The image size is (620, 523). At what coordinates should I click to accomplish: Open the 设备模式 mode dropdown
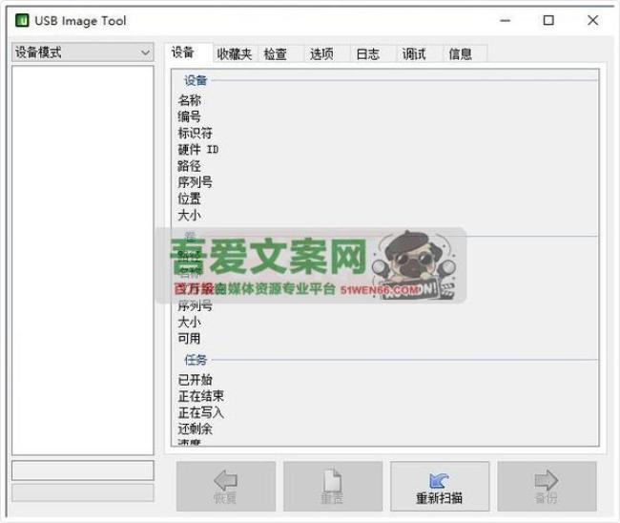83,52
